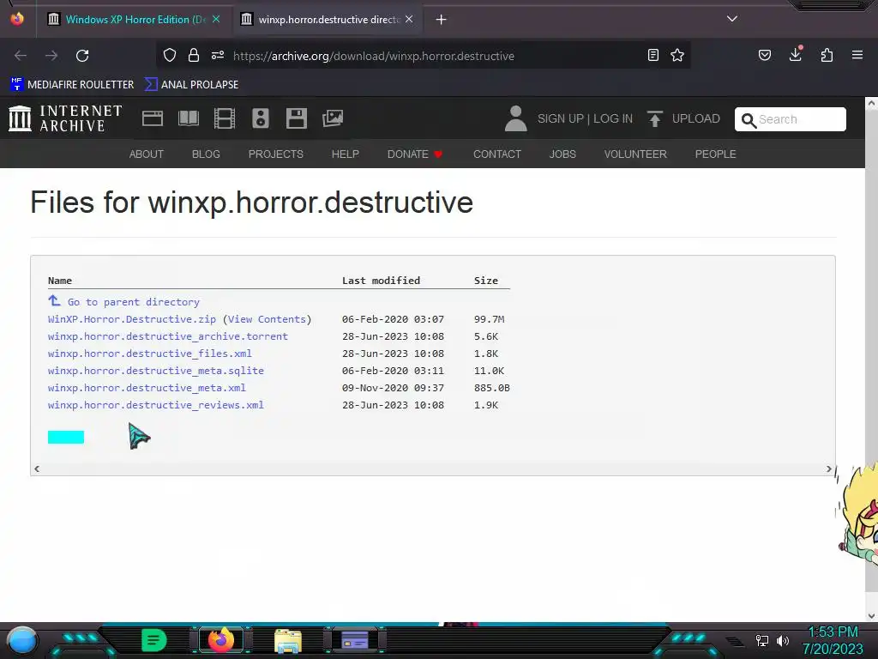
Task: Click the search magnifier icon
Action: (x=748, y=120)
